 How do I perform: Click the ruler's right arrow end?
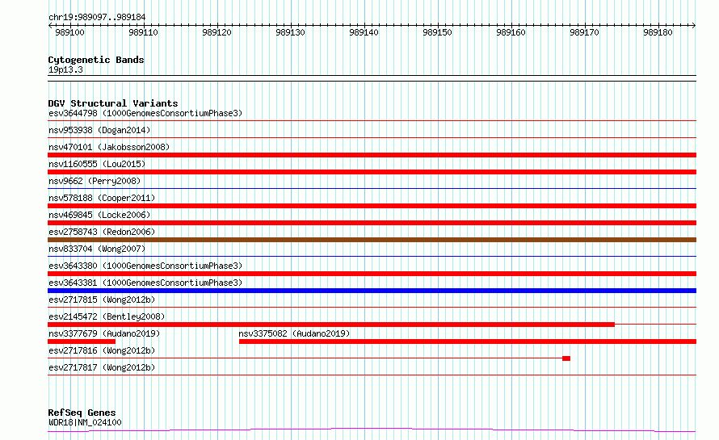pyautogui.click(x=694, y=26)
